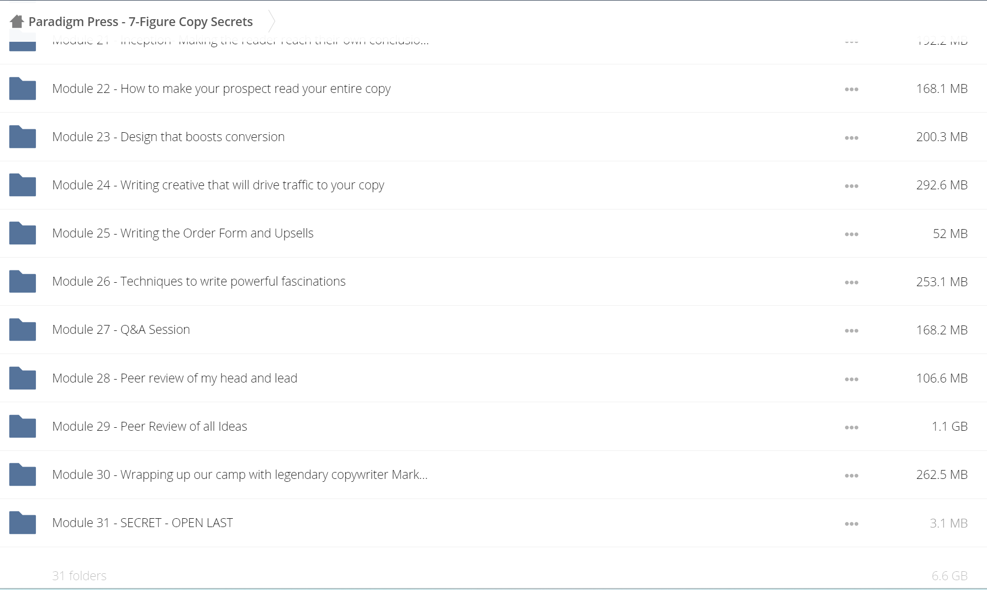Select Module 30 Wrapping up our camp
Screen dimensions: 987x590
(x=240, y=474)
